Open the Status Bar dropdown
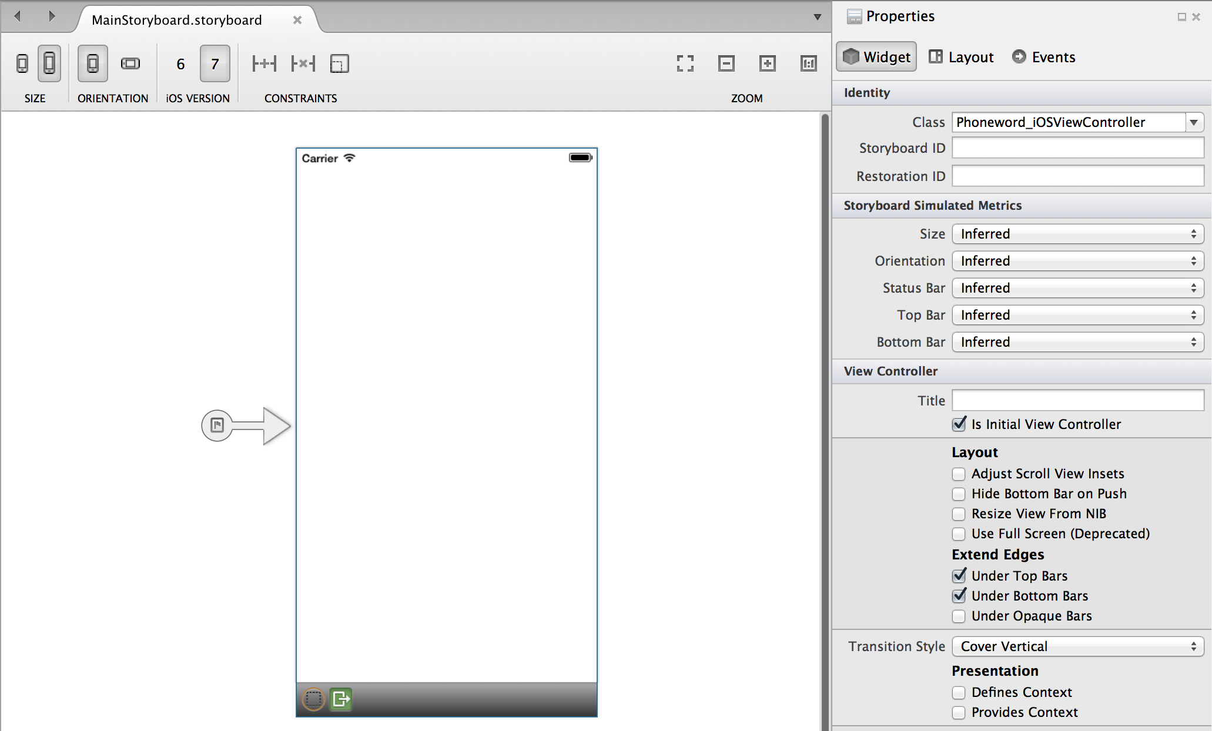This screenshot has width=1212, height=731. (x=1077, y=288)
